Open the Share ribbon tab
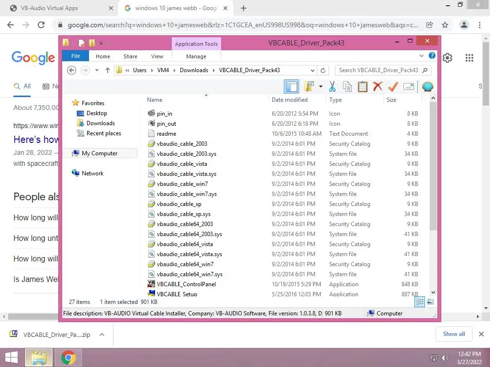Viewport: 490px width, 367px height. point(130,56)
